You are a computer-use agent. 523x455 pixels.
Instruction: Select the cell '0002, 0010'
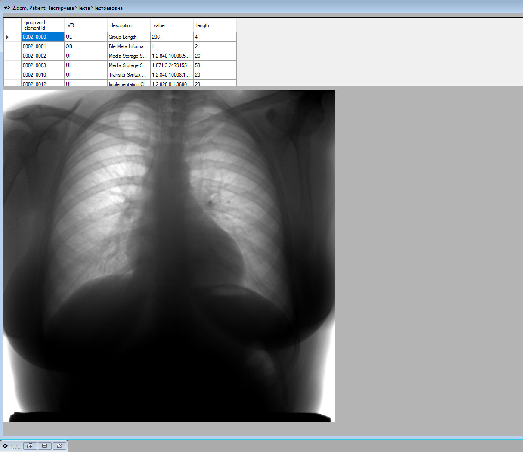[43, 75]
